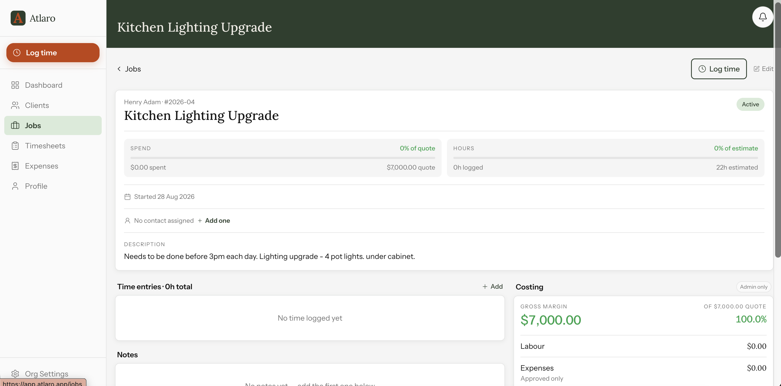Screen dimensions: 781x386
Task: Click the 0h logged value
Action: coord(468,167)
